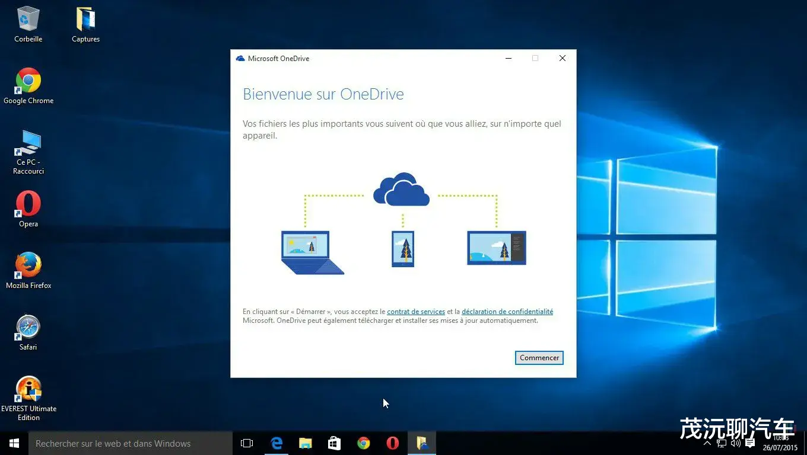Launch Microsoft Edge from the taskbar

[277, 443]
